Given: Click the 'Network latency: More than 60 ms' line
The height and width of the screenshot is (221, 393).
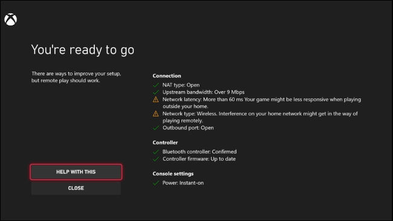Looking at the screenshot, I should click(262, 103).
